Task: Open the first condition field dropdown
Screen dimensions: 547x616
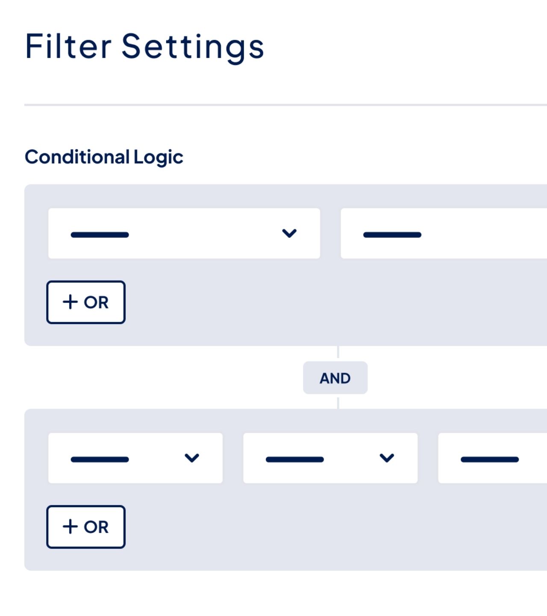Action: click(x=184, y=233)
